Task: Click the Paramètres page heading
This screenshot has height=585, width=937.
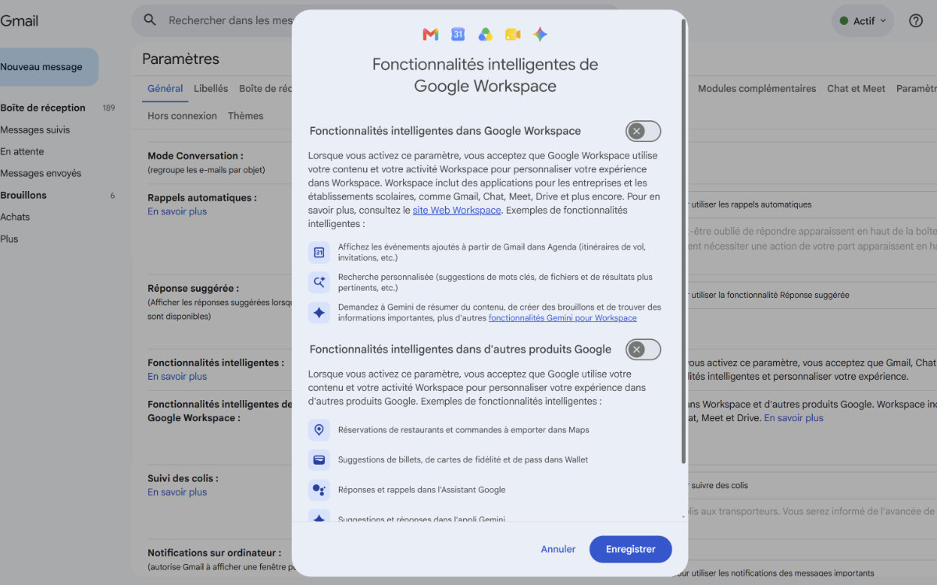Action: pyautogui.click(x=180, y=59)
